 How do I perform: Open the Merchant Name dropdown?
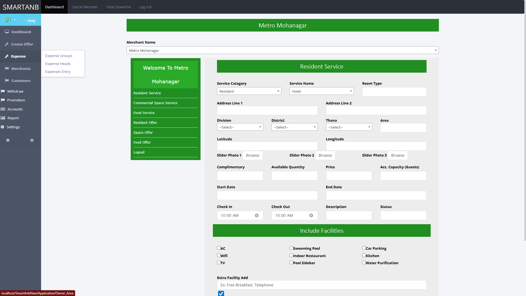click(x=282, y=50)
